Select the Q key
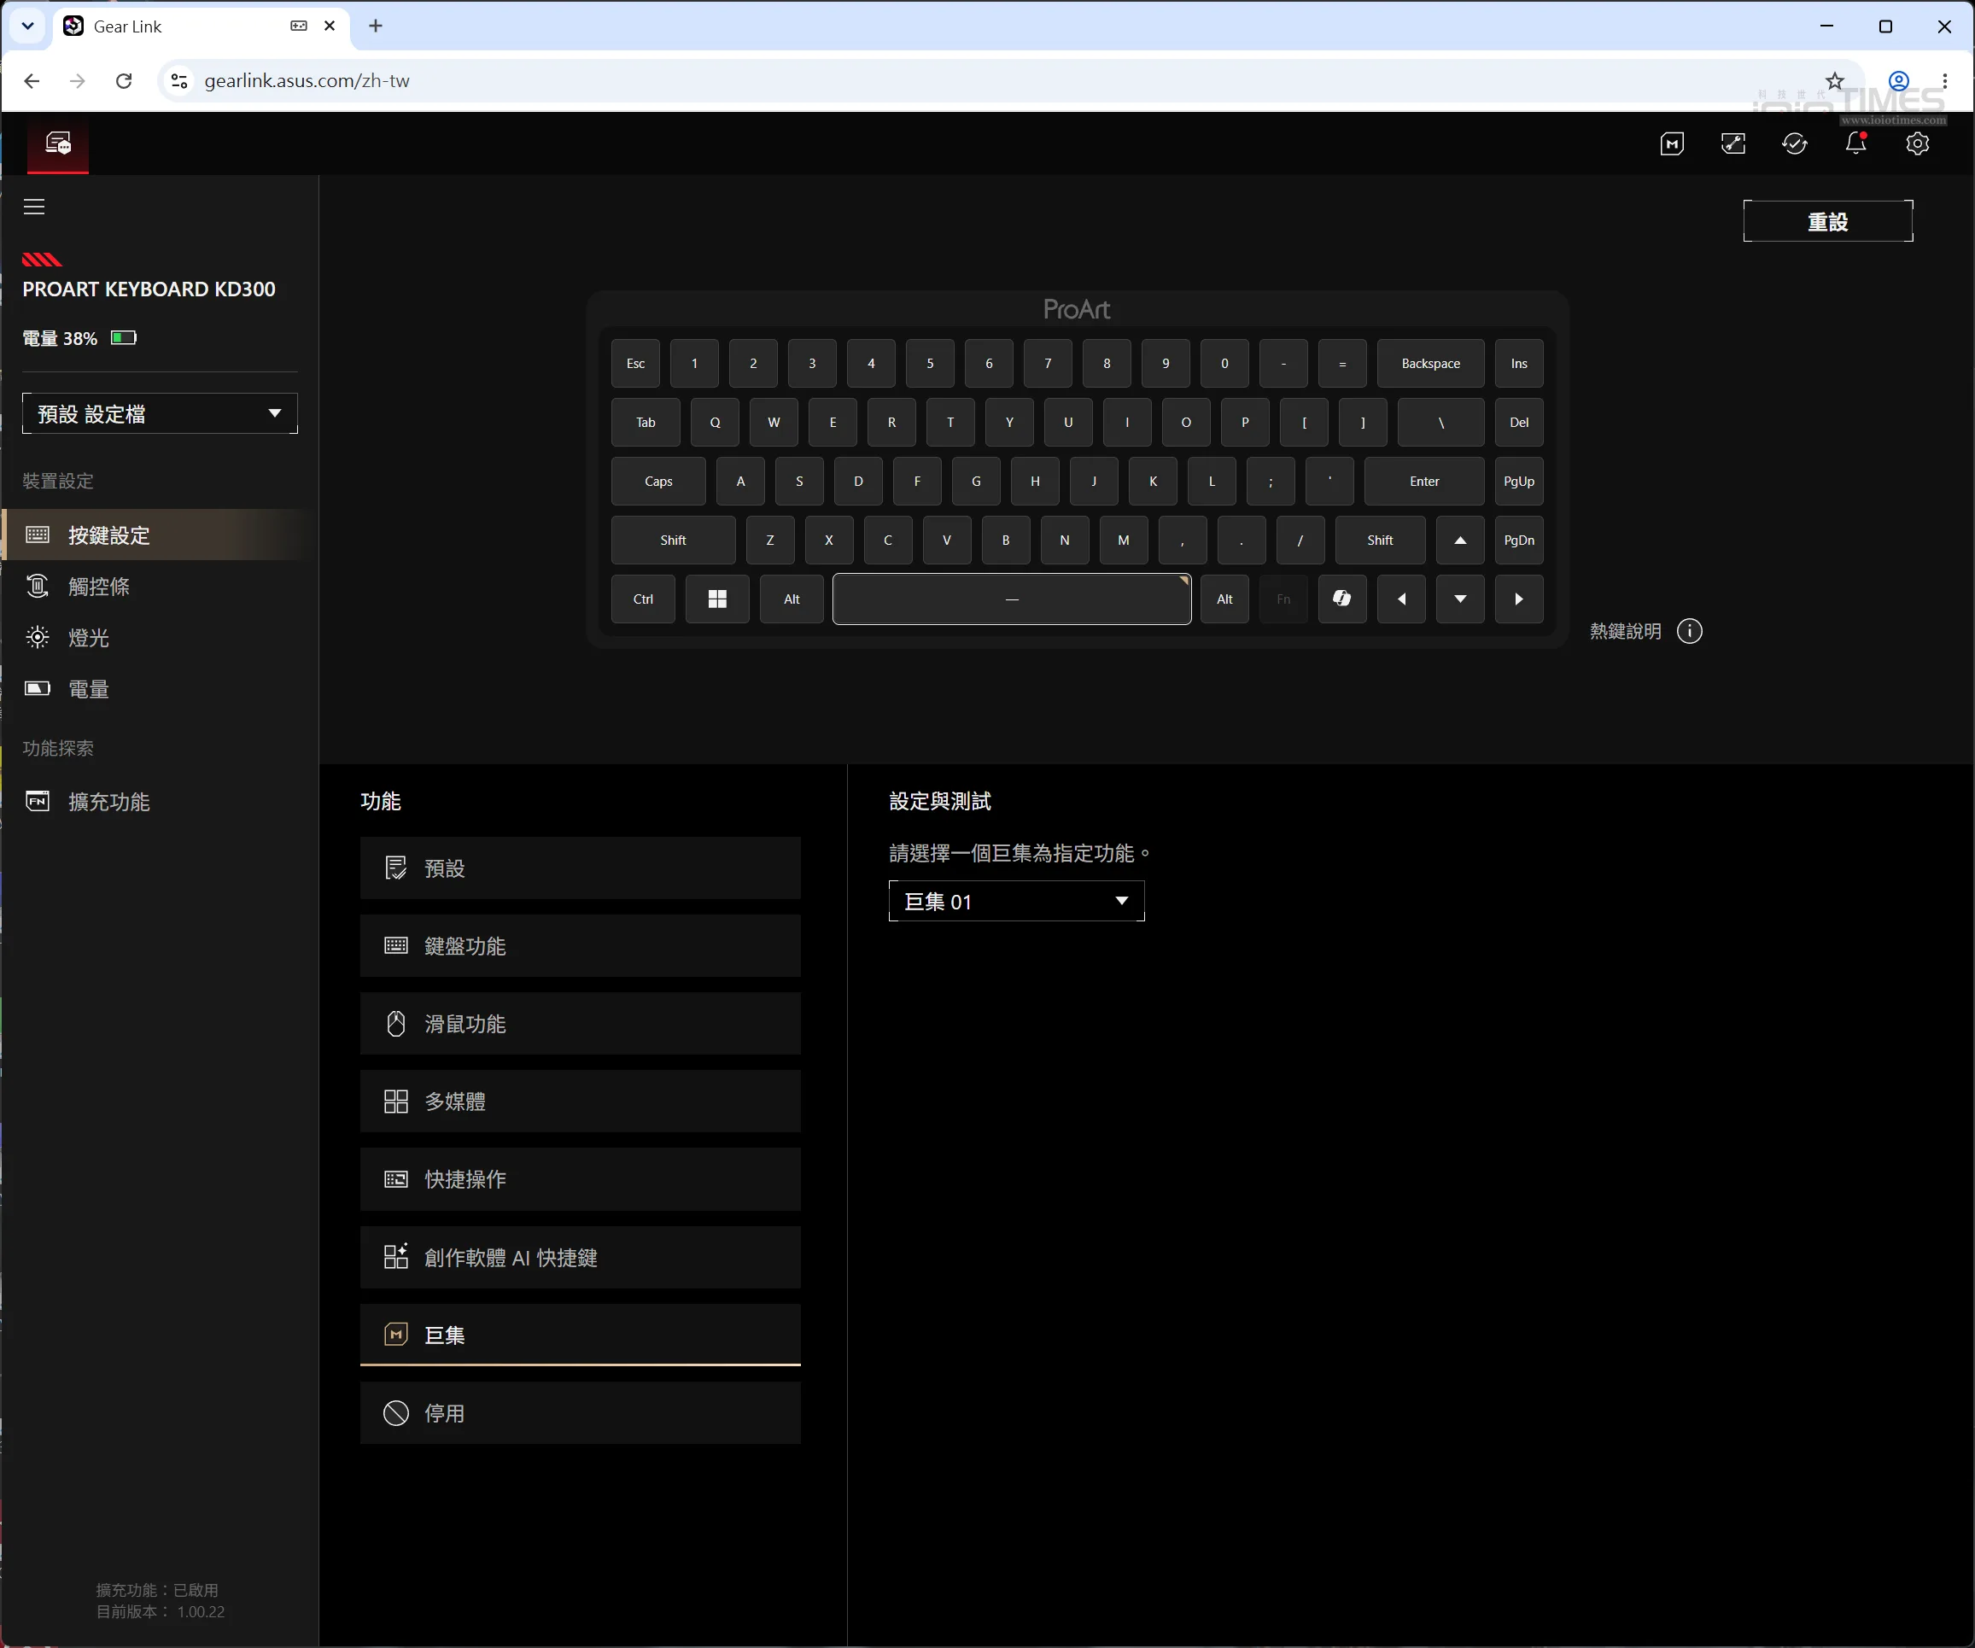This screenshot has height=1648, width=1975. click(715, 423)
